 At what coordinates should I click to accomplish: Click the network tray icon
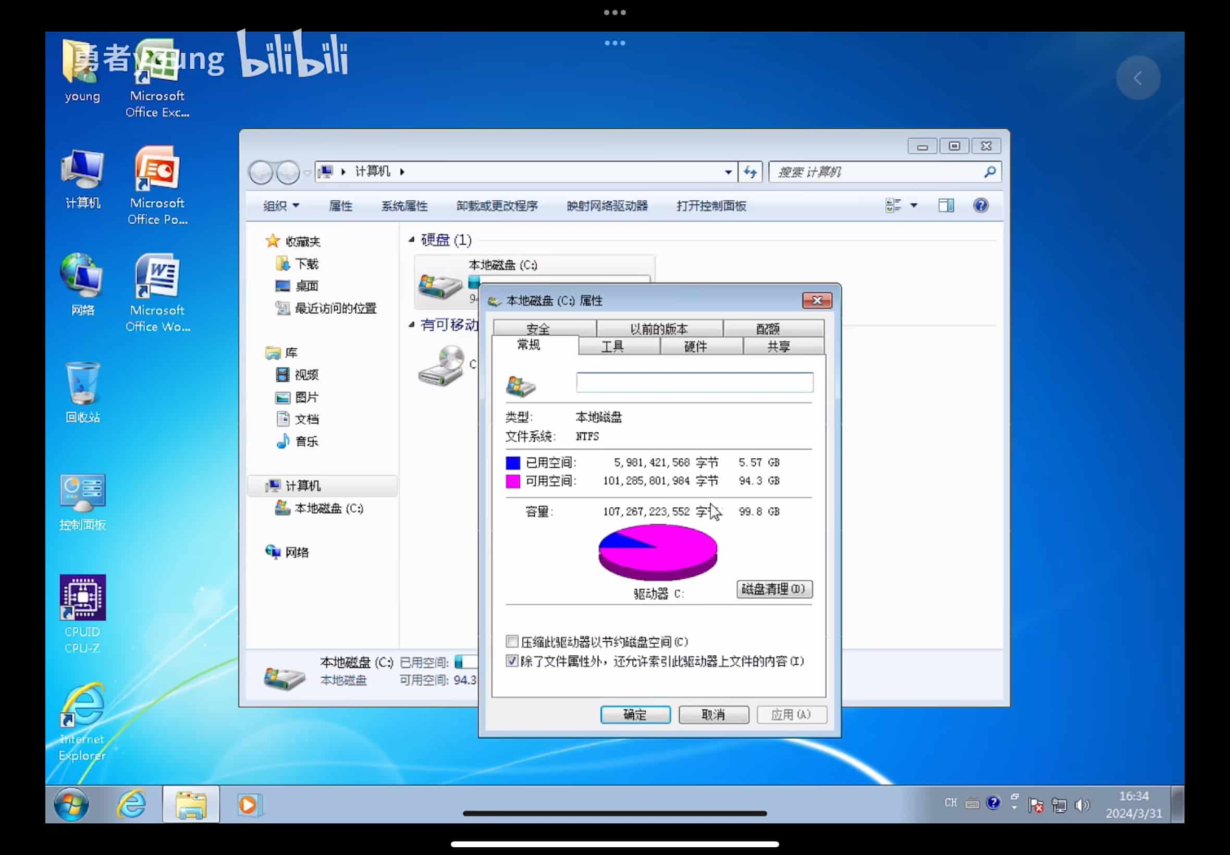point(1059,804)
